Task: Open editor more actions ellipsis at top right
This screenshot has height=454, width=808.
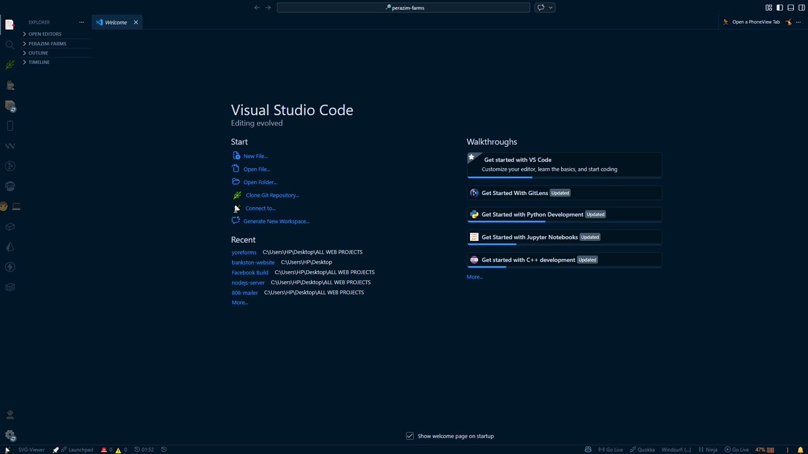Action: (799, 22)
